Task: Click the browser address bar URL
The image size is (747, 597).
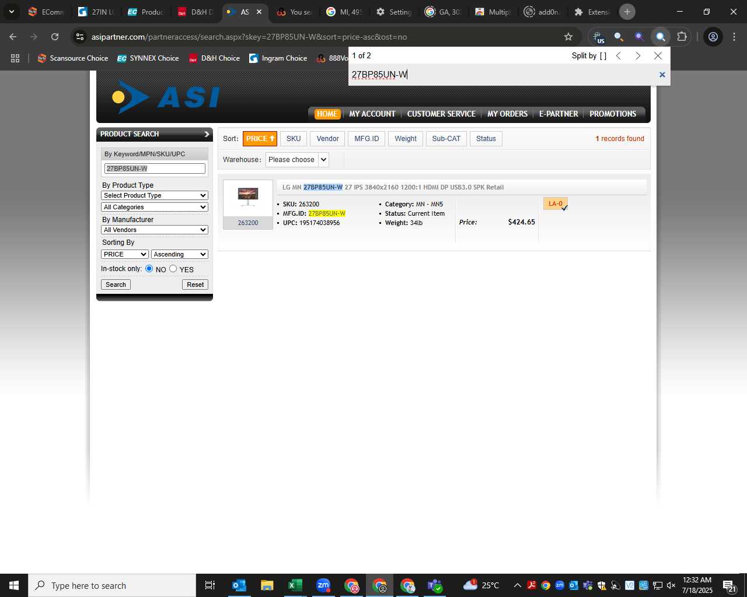Action: coord(249,37)
